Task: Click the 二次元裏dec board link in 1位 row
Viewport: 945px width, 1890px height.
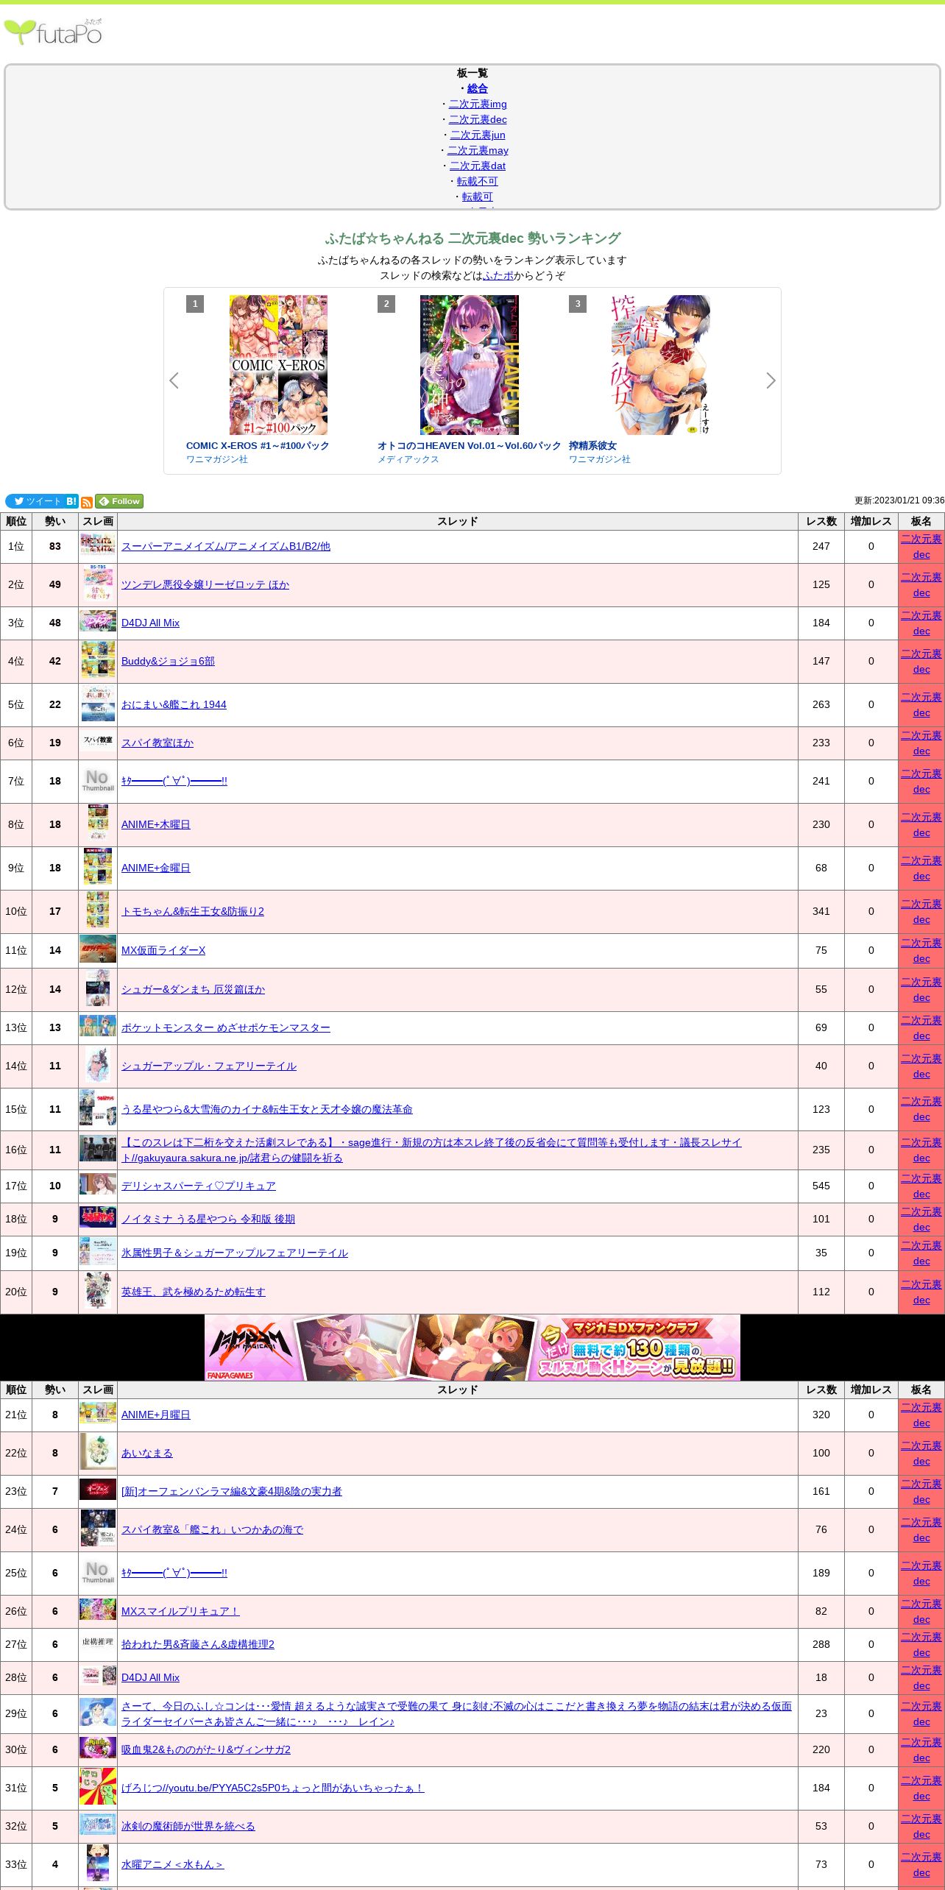Action: (921, 547)
